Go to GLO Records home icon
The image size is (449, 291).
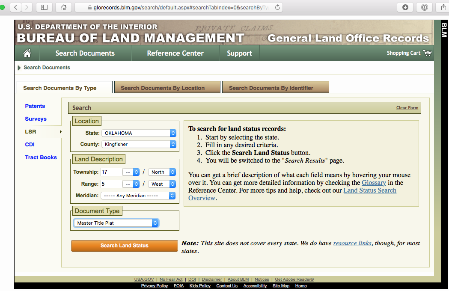(27, 53)
